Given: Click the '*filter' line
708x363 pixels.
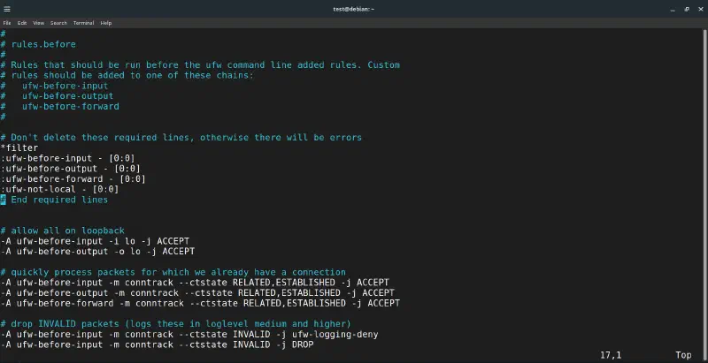Looking at the screenshot, I should [19, 147].
